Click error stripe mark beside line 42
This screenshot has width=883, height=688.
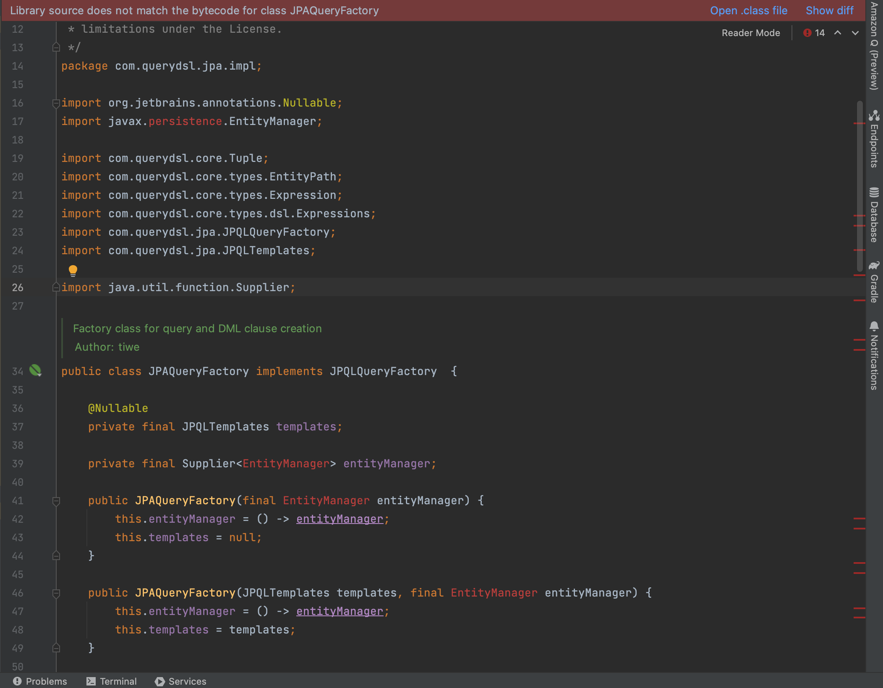pos(859,519)
